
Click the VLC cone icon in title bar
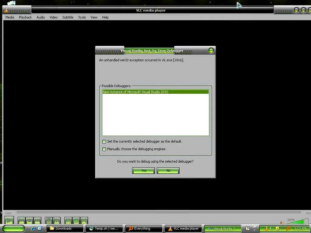click(x=6, y=11)
